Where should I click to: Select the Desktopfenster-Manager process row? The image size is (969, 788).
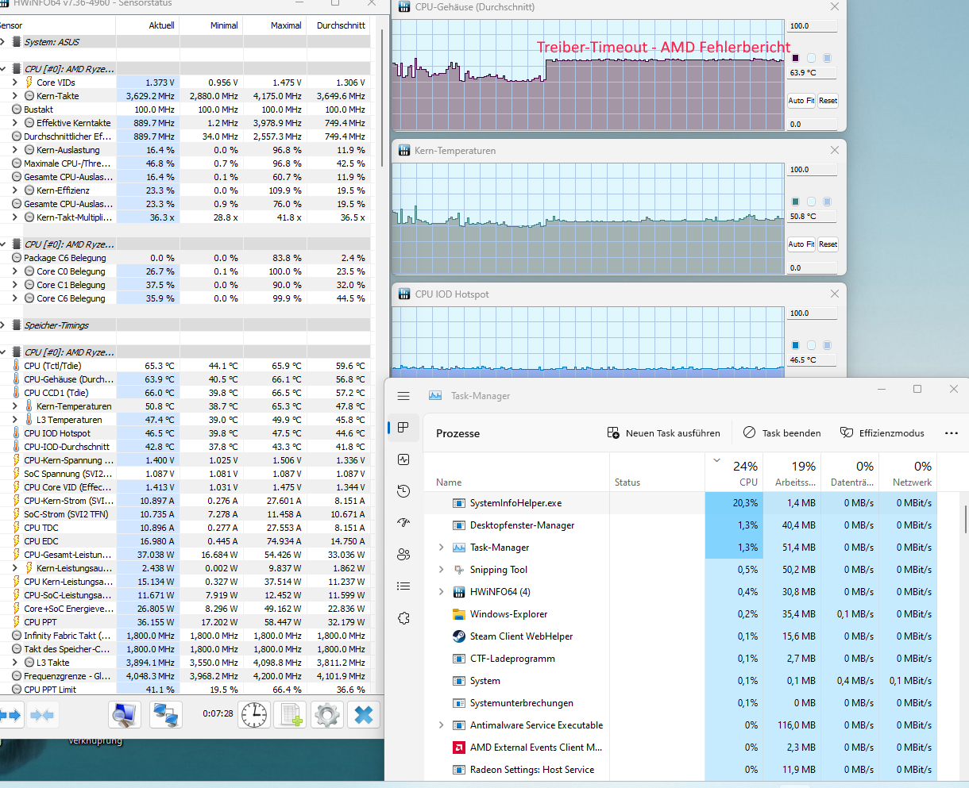(681, 525)
